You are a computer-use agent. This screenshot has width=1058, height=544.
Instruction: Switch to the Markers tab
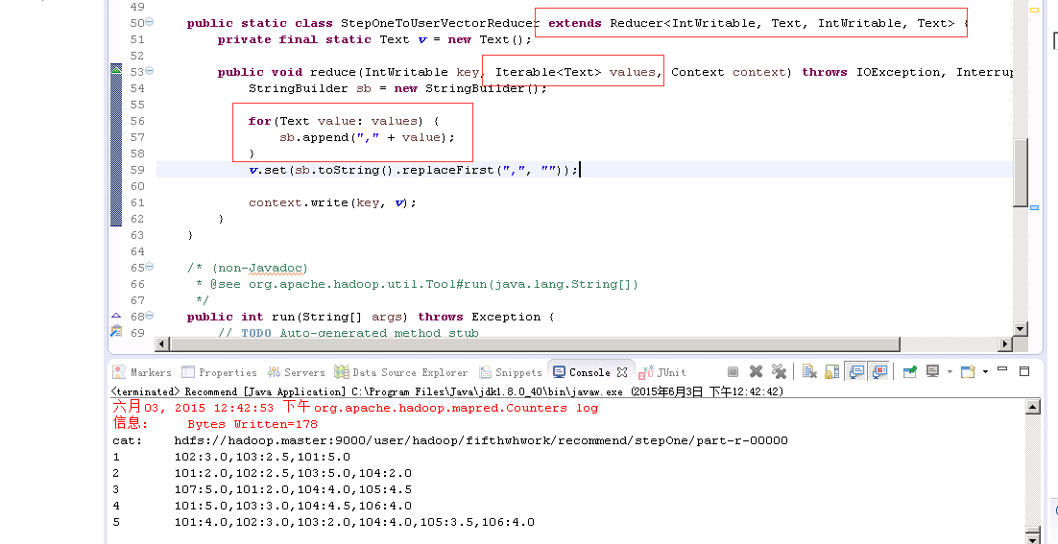(x=142, y=372)
